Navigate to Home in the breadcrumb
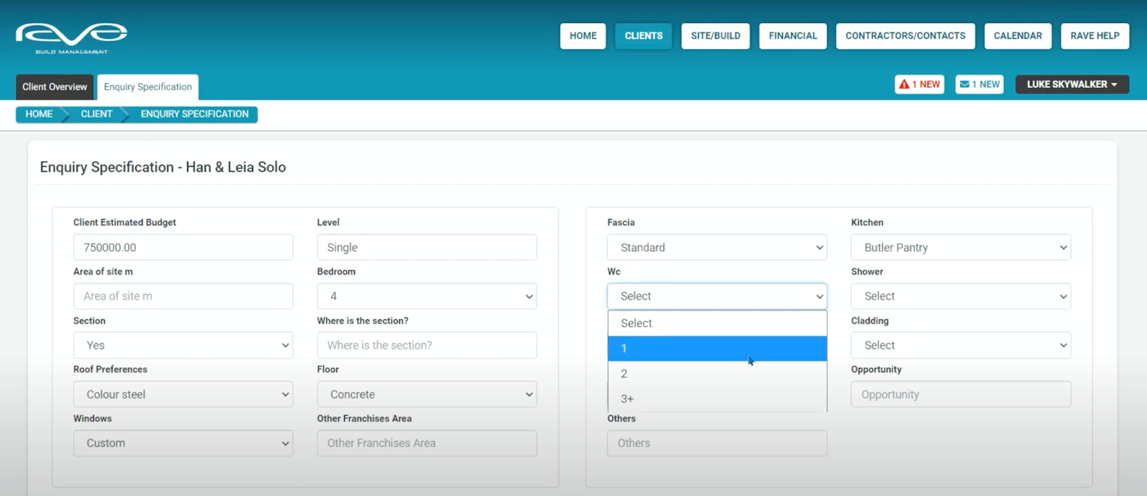This screenshot has height=496, width=1147. tap(39, 115)
